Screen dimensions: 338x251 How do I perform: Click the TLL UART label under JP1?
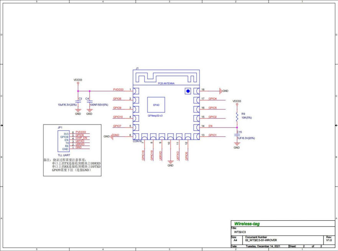point(64,155)
